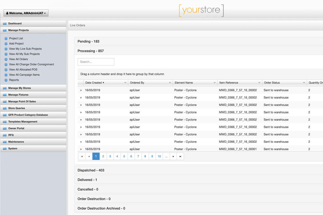The height and width of the screenshot is (215, 323).
Task: Go to the next page of results
Action: coord(173,156)
